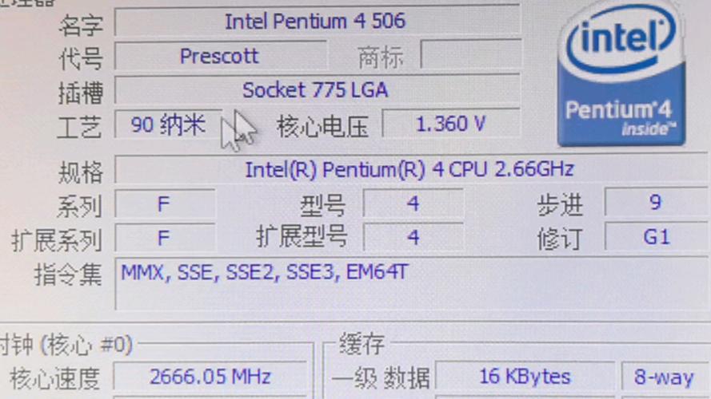Click the Prescott code name field
This screenshot has height=399, width=711.
tap(221, 56)
